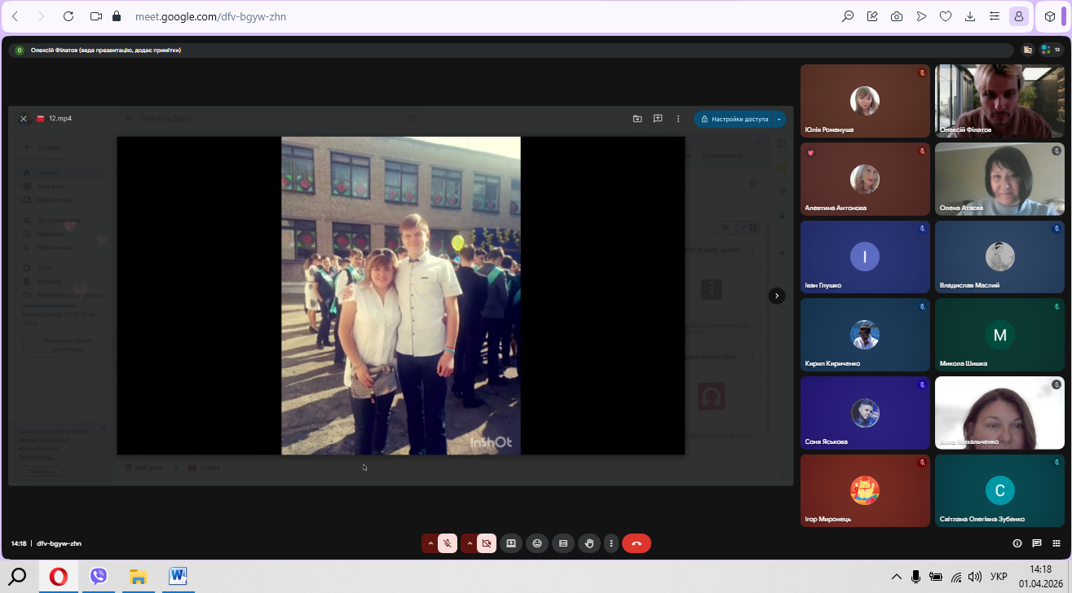Open the emoji reactions panel

pos(536,543)
